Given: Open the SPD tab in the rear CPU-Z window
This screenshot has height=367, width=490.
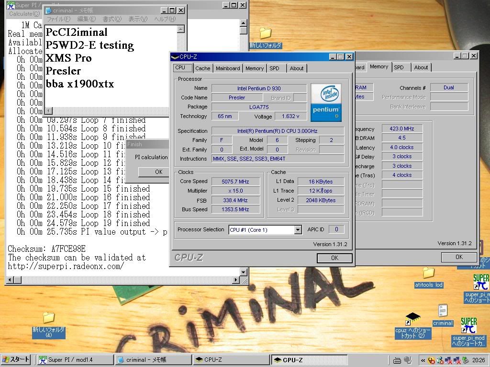Looking at the screenshot, I should pos(399,67).
